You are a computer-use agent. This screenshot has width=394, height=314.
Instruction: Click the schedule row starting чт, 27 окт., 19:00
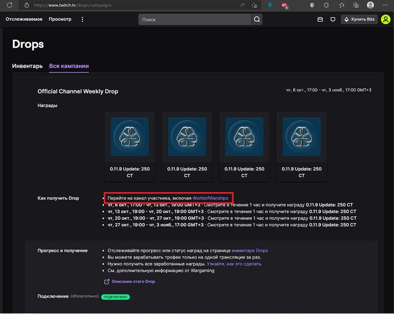click(x=231, y=225)
